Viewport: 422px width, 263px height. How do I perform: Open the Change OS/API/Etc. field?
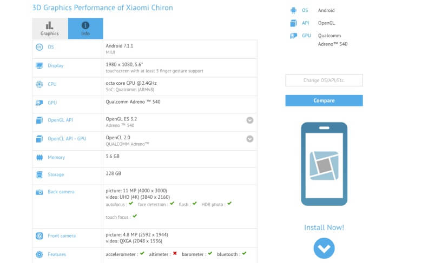pyautogui.click(x=324, y=80)
